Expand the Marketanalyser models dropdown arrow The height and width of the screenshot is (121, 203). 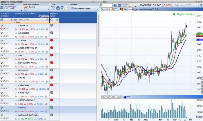tap(97, 10)
